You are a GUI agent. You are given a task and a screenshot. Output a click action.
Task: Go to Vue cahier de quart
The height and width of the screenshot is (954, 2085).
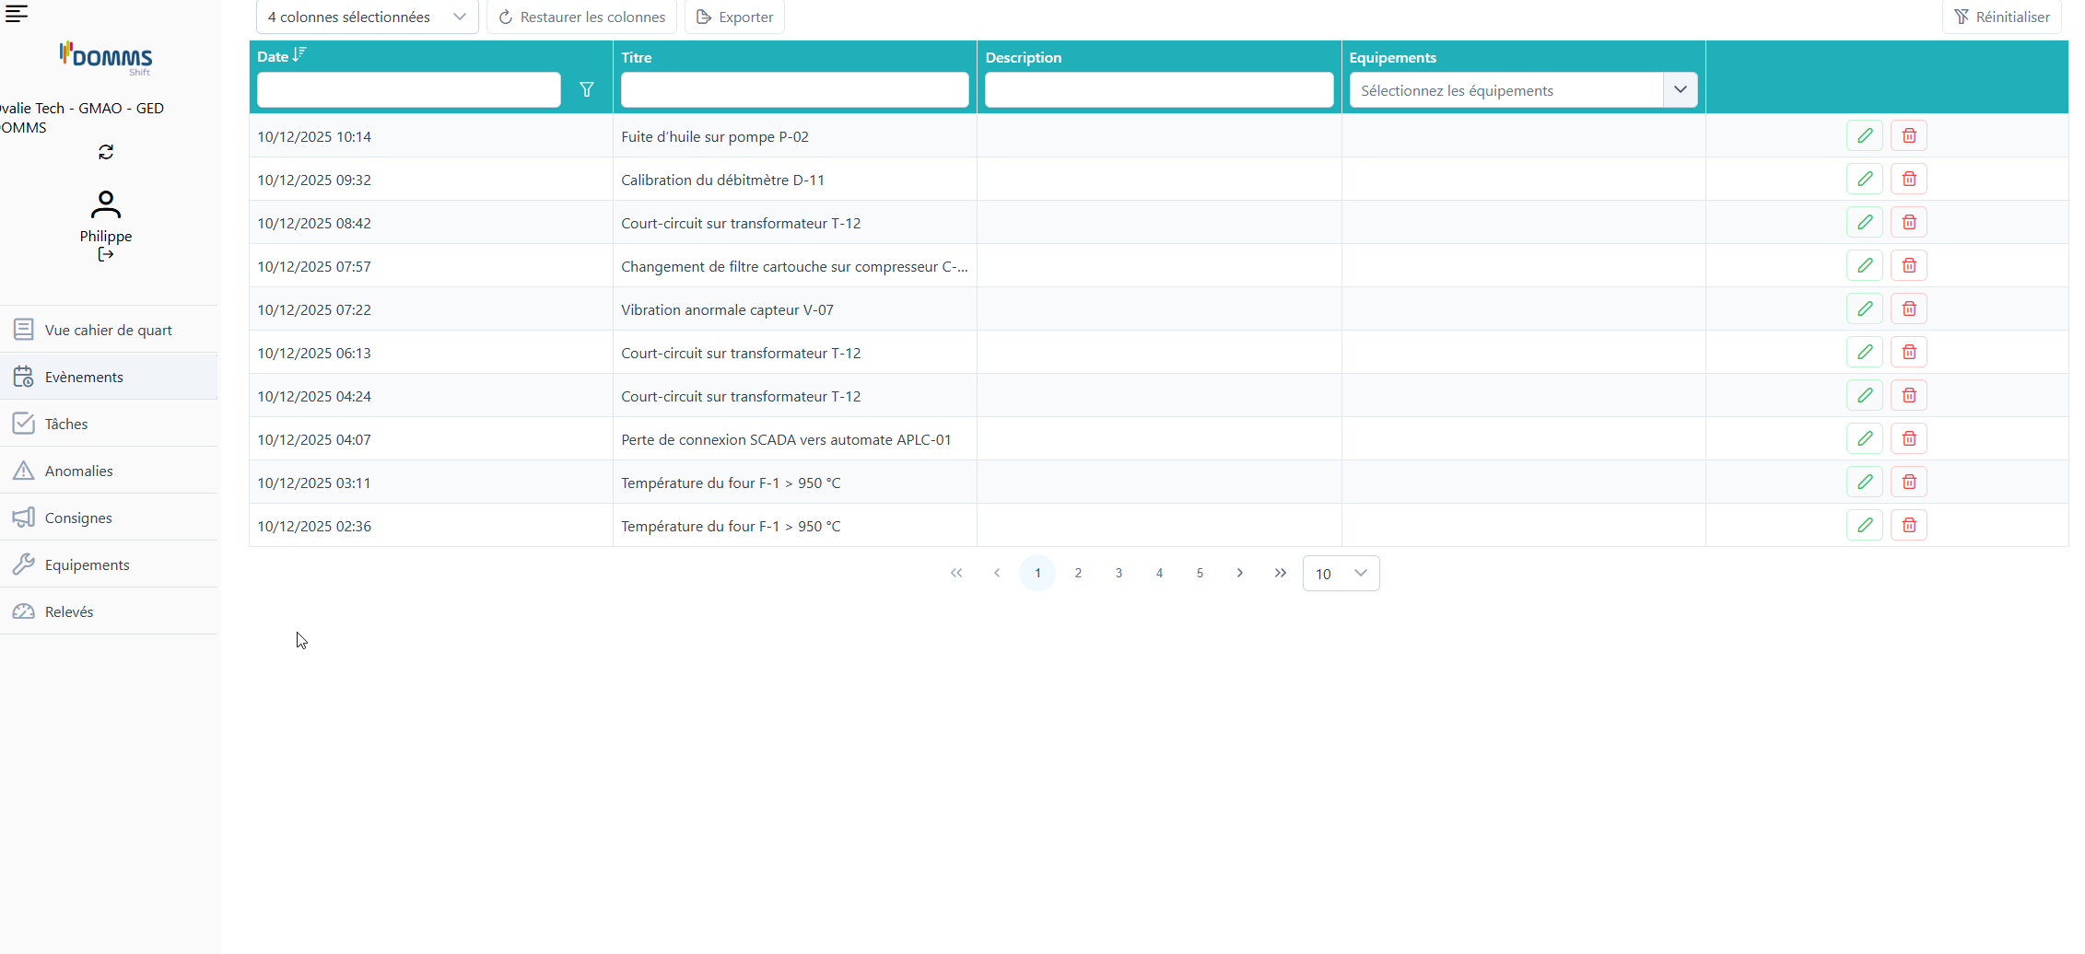108,330
